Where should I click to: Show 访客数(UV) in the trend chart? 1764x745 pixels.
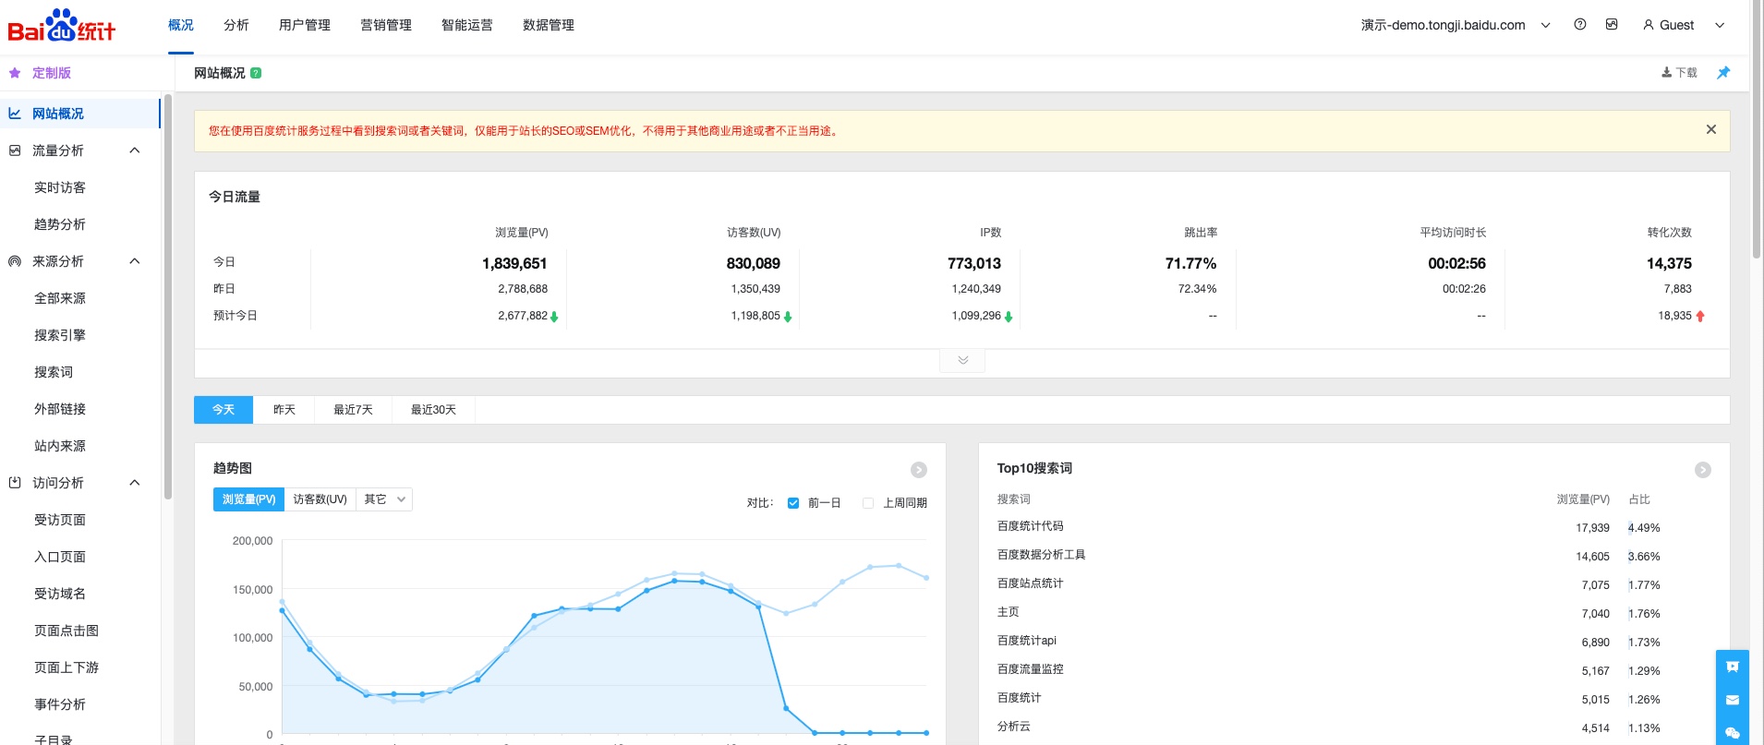click(x=320, y=499)
